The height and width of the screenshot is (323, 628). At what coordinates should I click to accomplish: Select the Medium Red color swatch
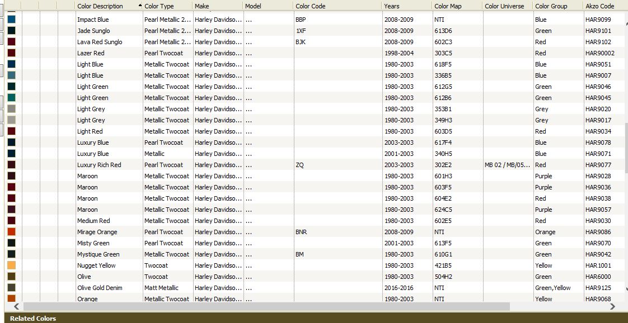click(x=11, y=221)
